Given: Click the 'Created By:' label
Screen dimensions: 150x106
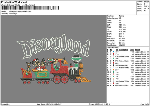Looking at the screenshot, I should pyautogui.click(x=5, y=104).
